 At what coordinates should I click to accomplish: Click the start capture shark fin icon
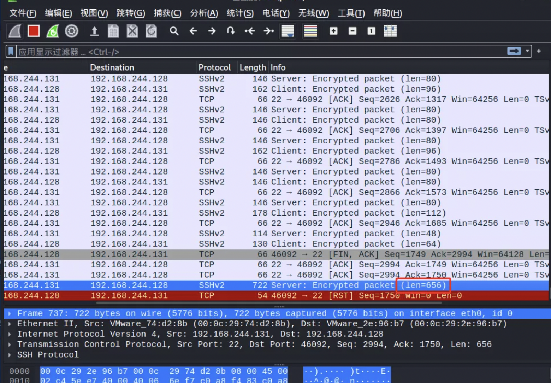(15, 31)
